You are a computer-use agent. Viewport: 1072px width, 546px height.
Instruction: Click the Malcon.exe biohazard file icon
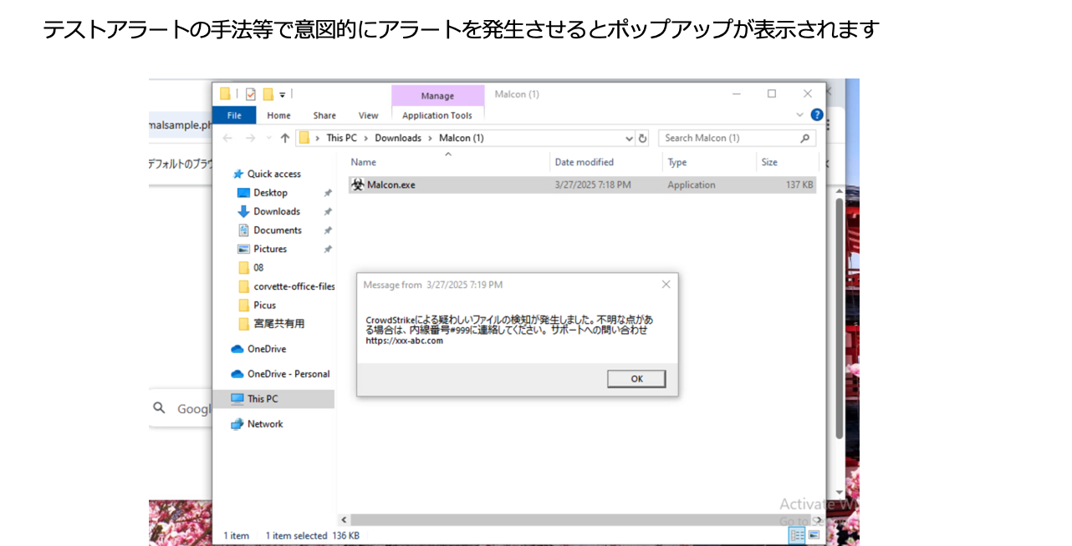358,185
